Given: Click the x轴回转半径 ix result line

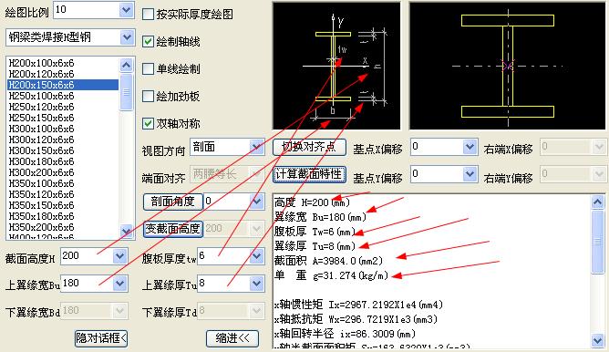Looking at the screenshot, I should tap(345, 334).
